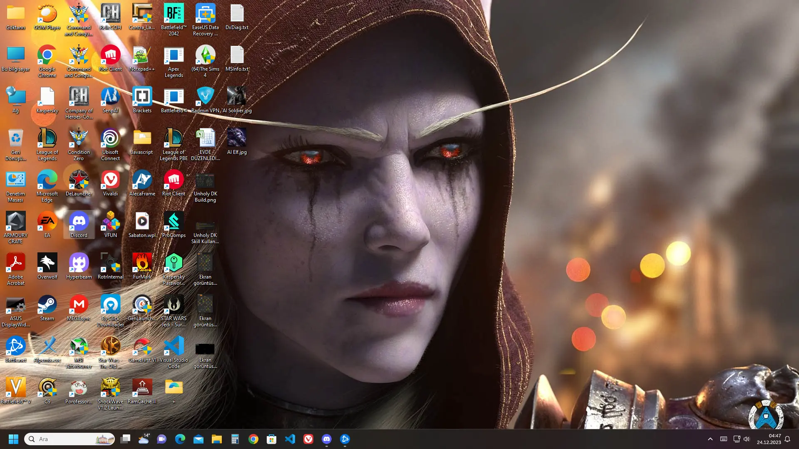Select the SenpAI desktop shortcut
Screen dimensions: 799x449
tap(111, 100)
